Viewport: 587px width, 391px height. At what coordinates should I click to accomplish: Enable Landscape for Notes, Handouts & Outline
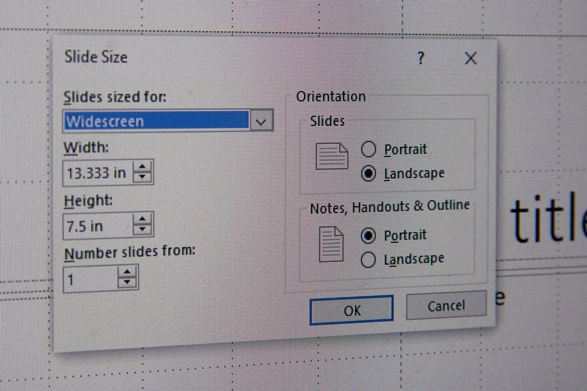pos(368,259)
